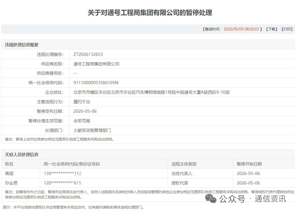Click the 处理部门 label

[54, 130]
